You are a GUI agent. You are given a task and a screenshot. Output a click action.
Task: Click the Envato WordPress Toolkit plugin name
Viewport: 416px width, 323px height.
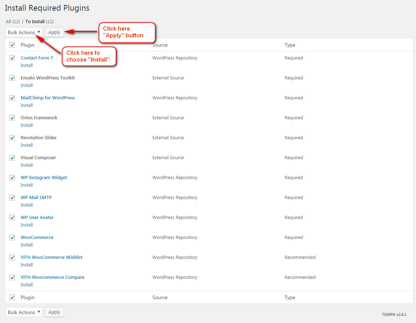tap(48, 78)
